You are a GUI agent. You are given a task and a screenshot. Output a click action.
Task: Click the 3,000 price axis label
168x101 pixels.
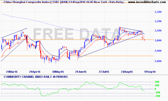pos(158,40)
